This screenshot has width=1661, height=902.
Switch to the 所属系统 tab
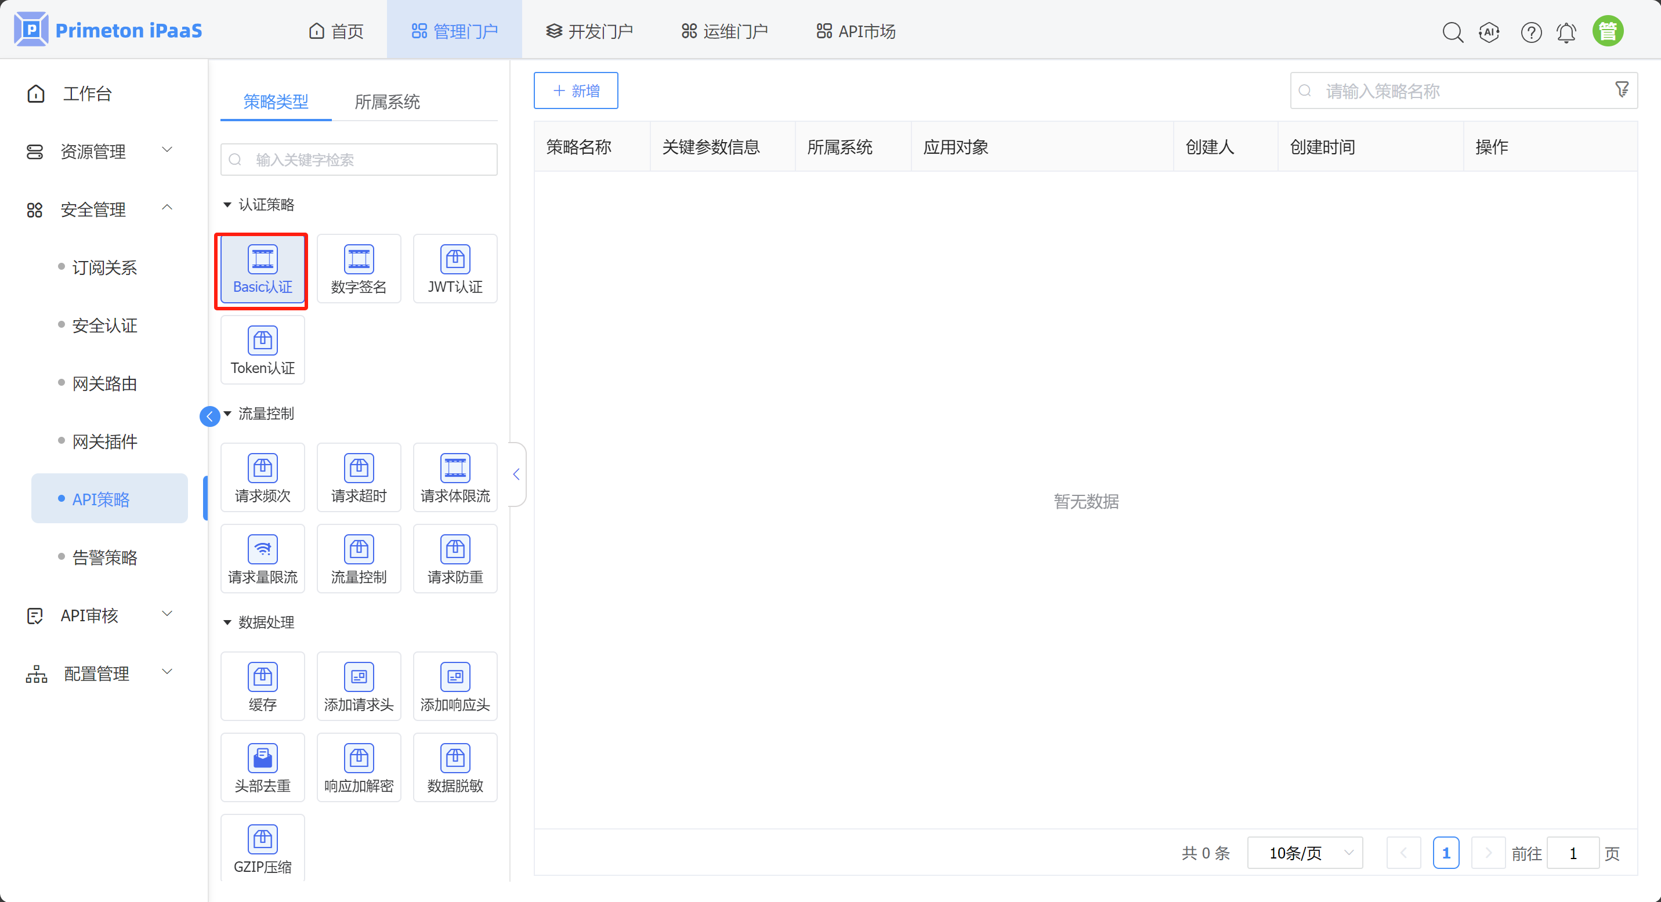point(387,102)
